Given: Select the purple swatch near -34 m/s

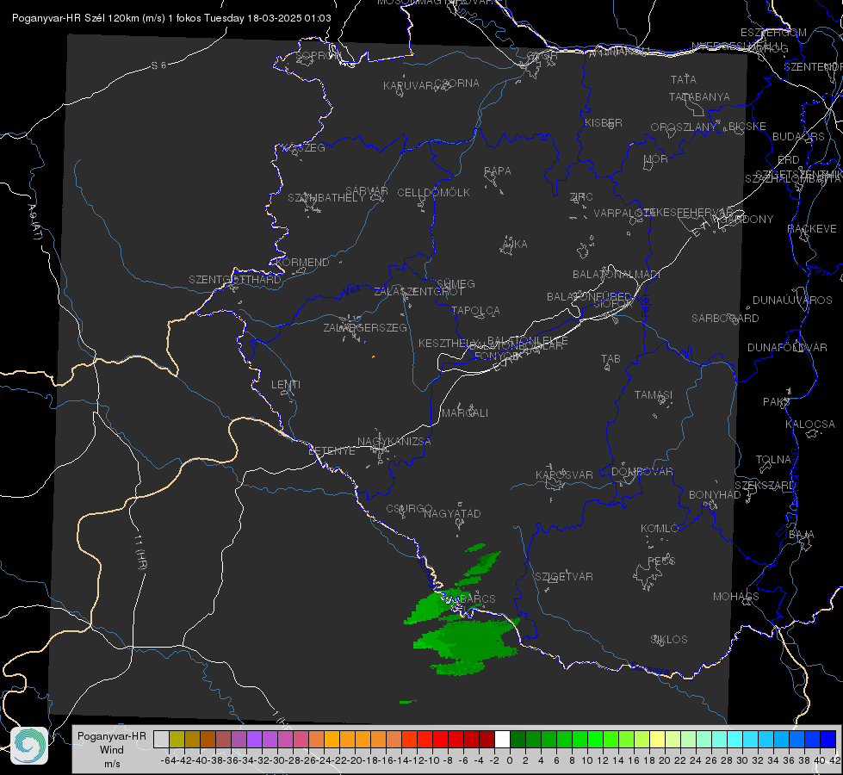Looking at the screenshot, I should click(x=254, y=739).
